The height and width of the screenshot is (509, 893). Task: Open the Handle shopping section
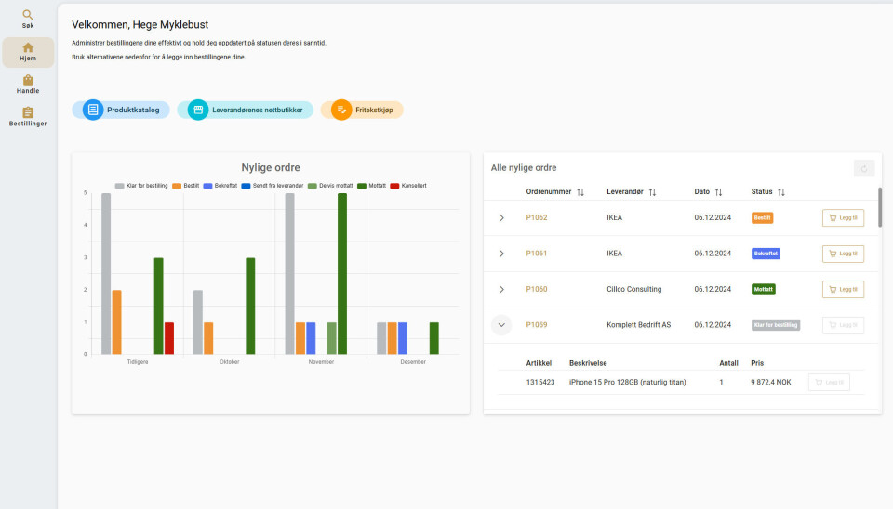(28, 85)
